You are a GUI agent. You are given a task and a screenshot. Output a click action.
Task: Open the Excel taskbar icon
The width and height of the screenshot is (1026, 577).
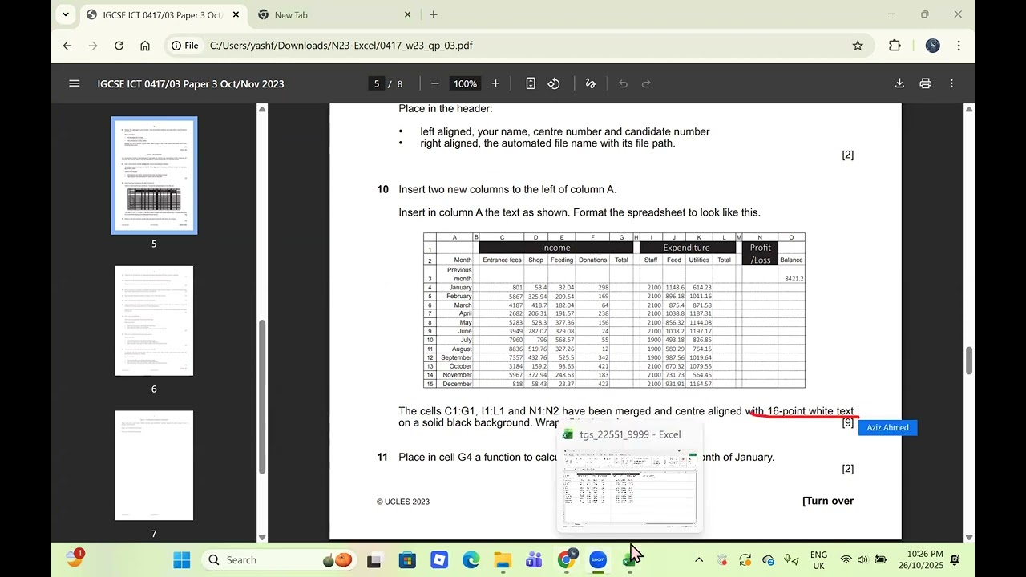[629, 559]
